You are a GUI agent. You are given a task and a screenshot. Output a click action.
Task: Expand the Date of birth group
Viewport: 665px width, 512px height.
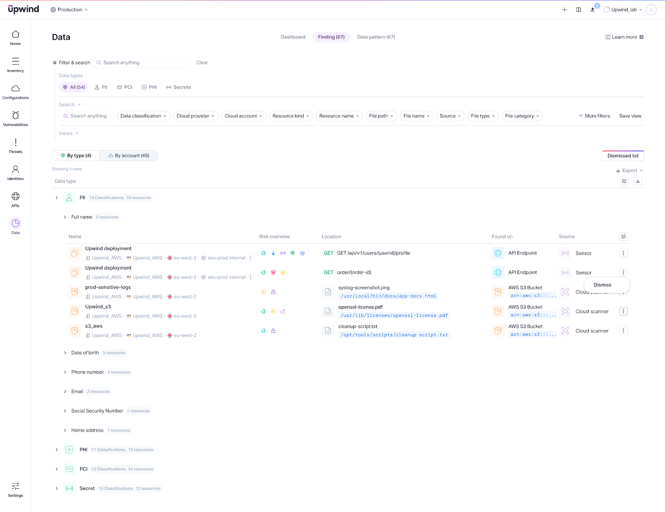pos(65,353)
